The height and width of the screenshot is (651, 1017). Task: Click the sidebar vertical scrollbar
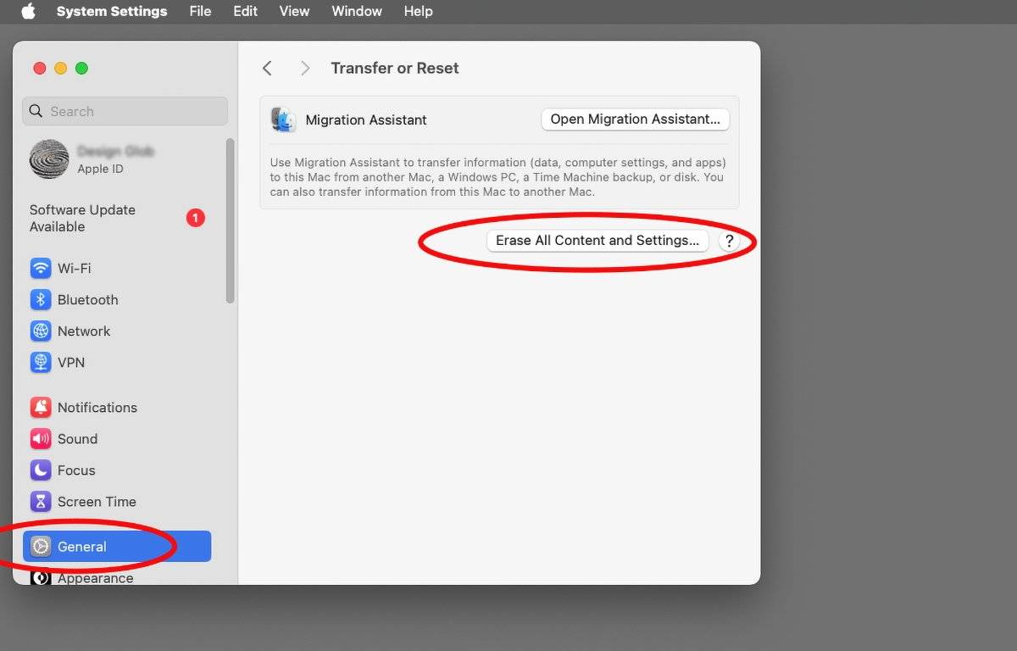coord(231,220)
